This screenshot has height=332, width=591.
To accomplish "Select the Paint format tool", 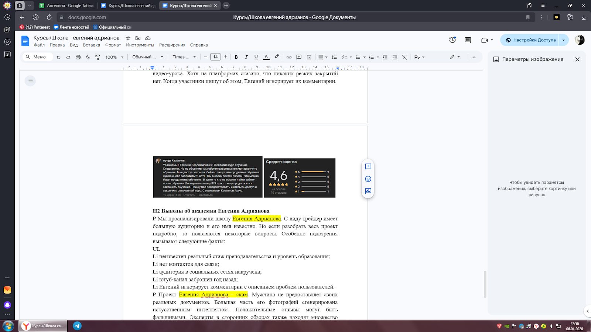I will (x=98, y=57).
